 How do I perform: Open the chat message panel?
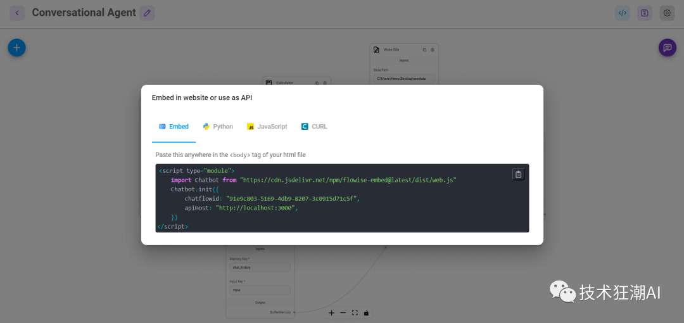coord(668,47)
